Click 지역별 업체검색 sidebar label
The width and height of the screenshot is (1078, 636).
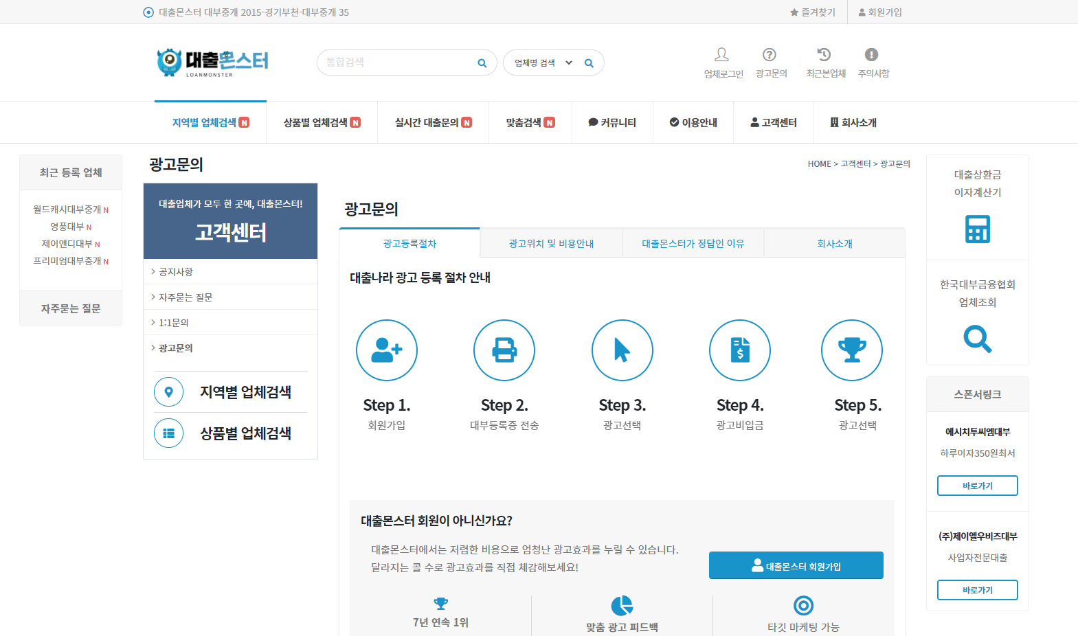[245, 392]
